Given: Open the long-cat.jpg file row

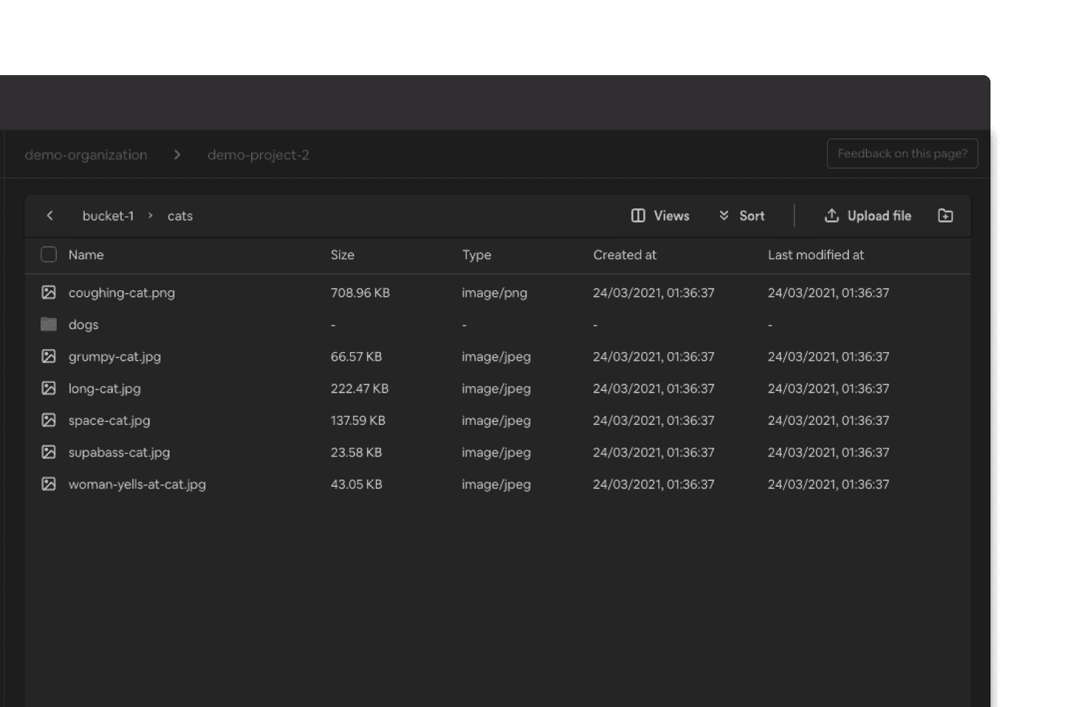Looking at the screenshot, I should tap(104, 388).
